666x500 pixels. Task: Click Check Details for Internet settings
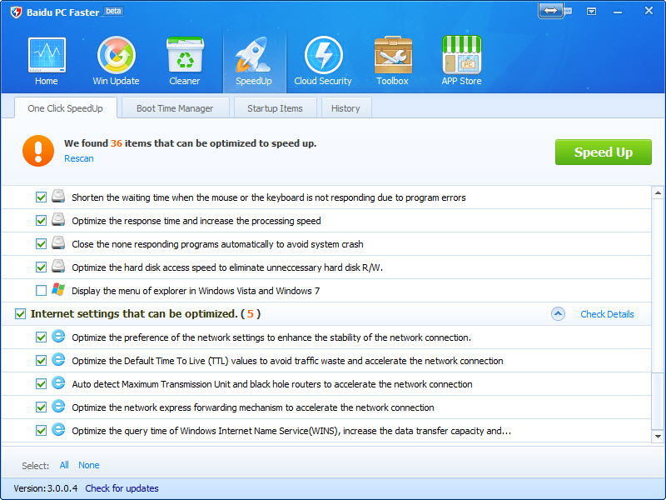coord(607,314)
